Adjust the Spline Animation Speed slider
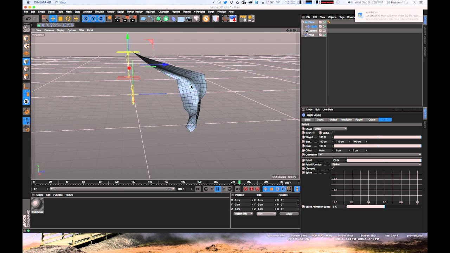Viewport: 450px width, 253px height. click(x=384, y=207)
